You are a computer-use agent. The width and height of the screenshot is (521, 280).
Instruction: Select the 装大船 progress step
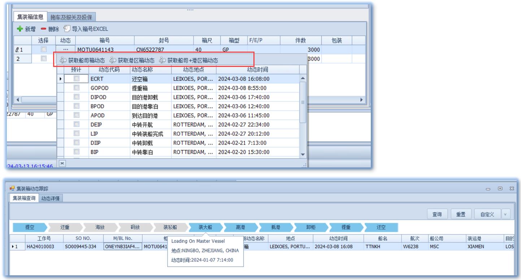[205, 227]
